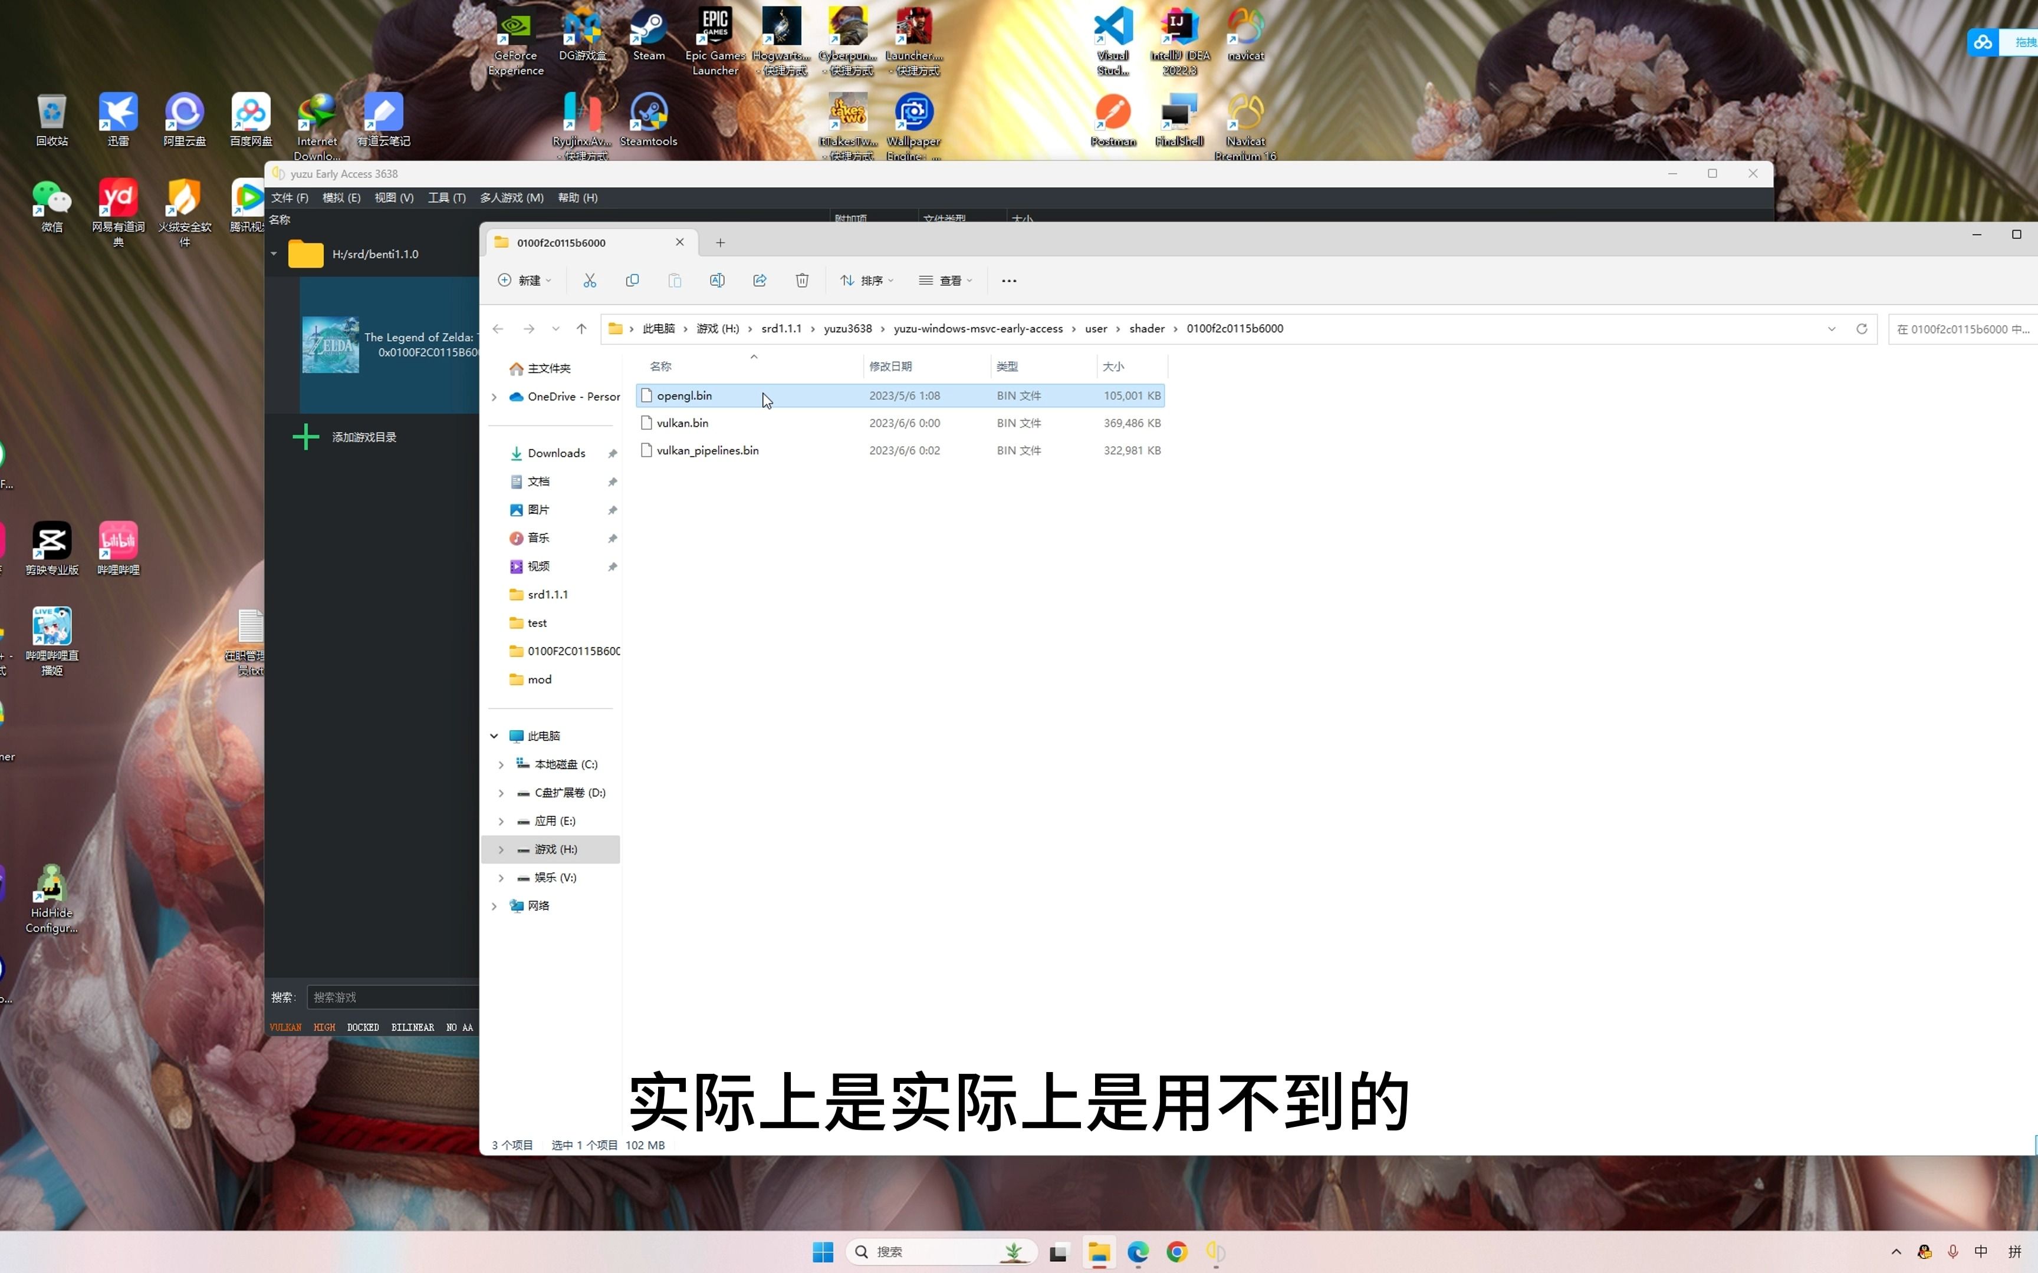
Task: Open the 视图 (V) menu in yuzu
Action: pos(394,198)
